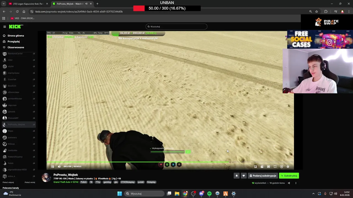353x198 pixels.
Task: Click the playback speed icon in player
Action: click(281, 167)
